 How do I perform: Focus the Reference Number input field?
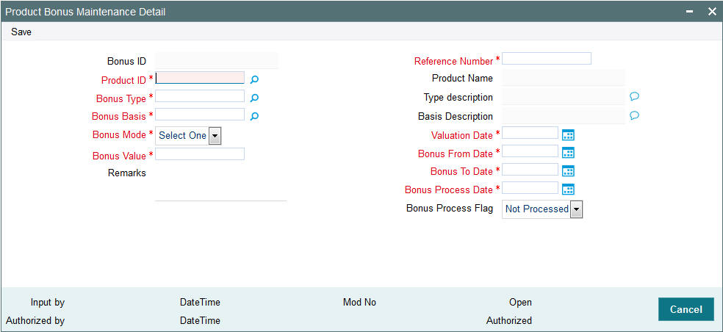547,59
